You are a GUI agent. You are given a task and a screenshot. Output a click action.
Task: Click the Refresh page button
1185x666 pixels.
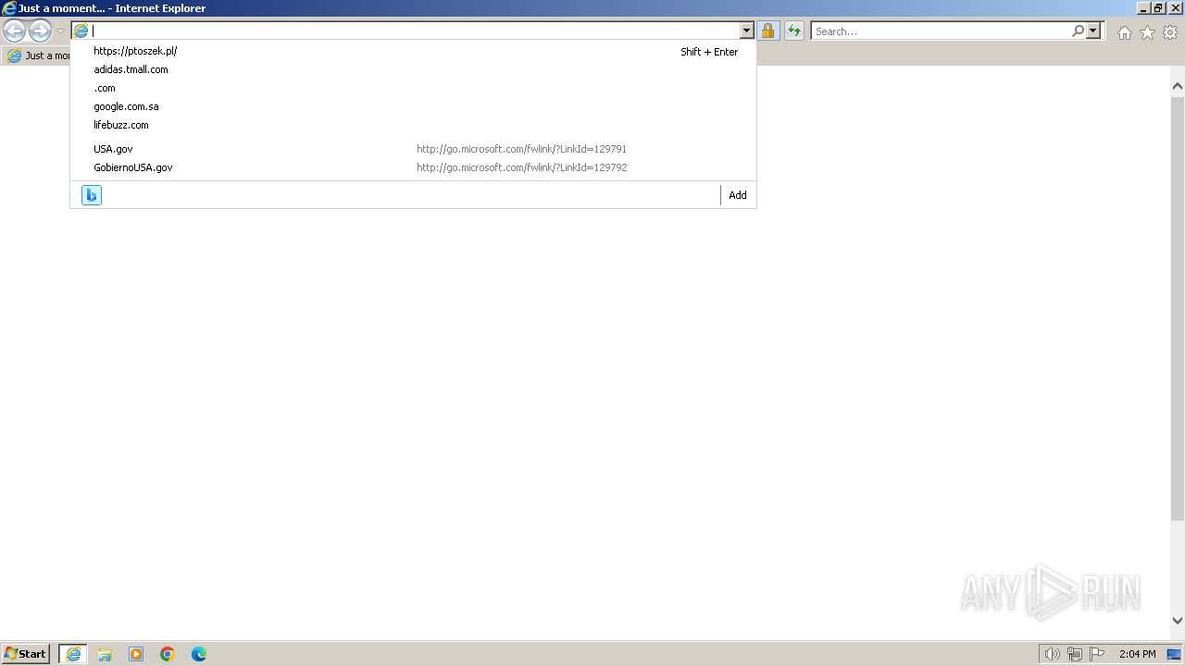click(794, 31)
